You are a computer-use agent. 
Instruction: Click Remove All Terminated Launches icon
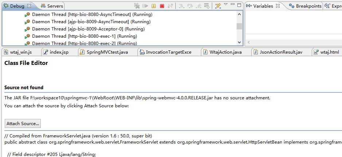(137, 6)
